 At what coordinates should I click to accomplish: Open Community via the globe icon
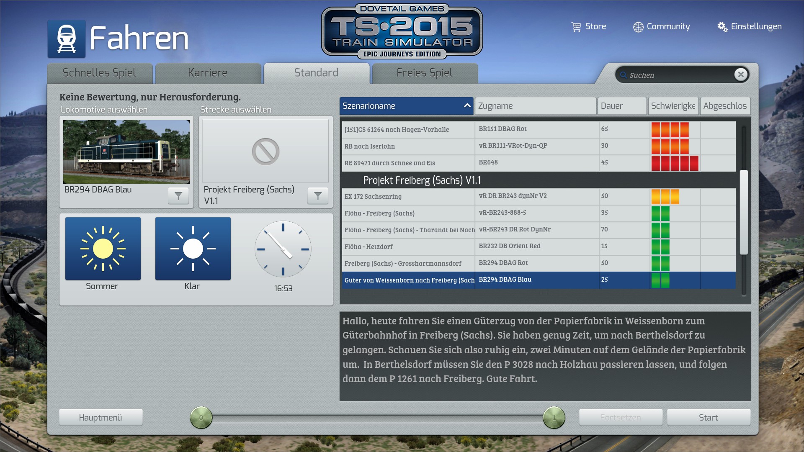tap(638, 27)
